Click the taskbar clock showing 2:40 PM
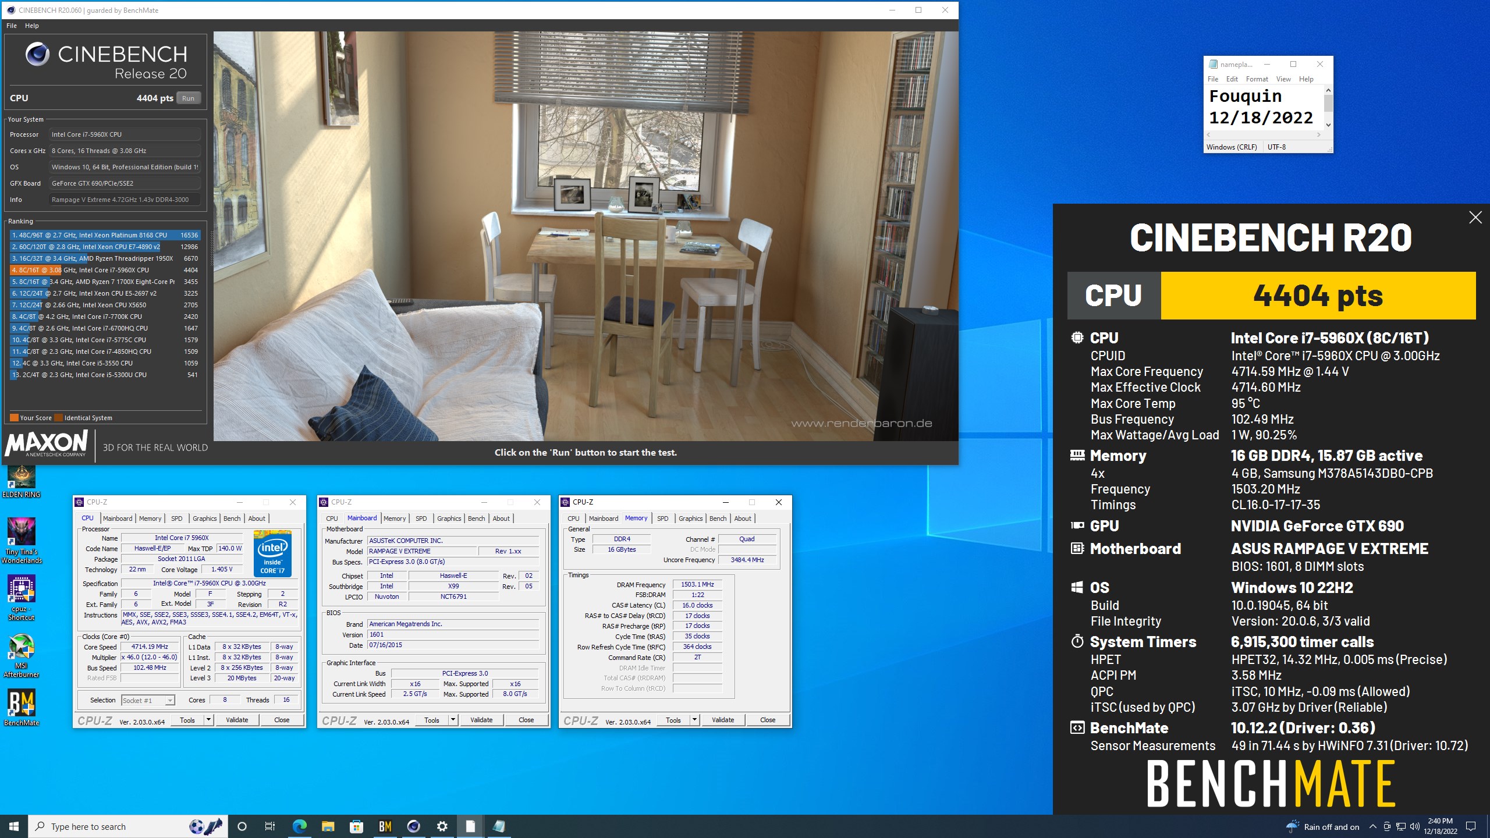Viewport: 1490px width, 838px height. (1441, 826)
